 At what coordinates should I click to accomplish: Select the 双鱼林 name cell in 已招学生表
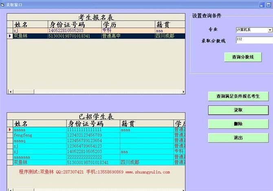click(40, 162)
